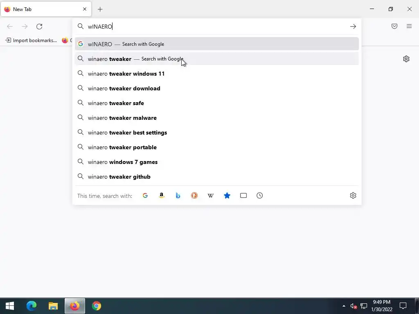Screen dimensions: 419x314
Task: Select DuckDuckGo as the search engine
Action: (x=194, y=195)
